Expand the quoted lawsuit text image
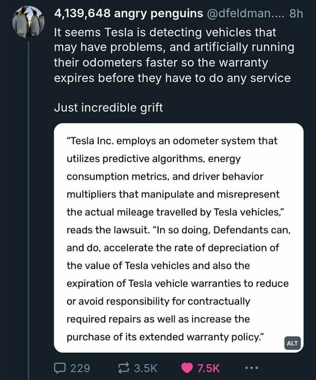 click(179, 238)
